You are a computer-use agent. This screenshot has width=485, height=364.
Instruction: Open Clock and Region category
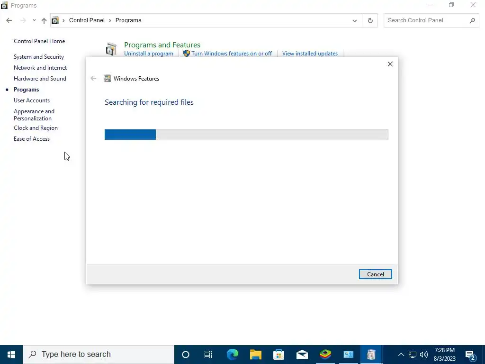tap(36, 128)
